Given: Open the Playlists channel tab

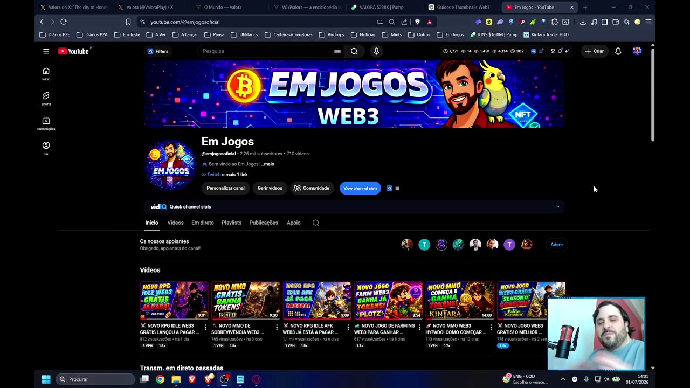Looking at the screenshot, I should pos(231,223).
